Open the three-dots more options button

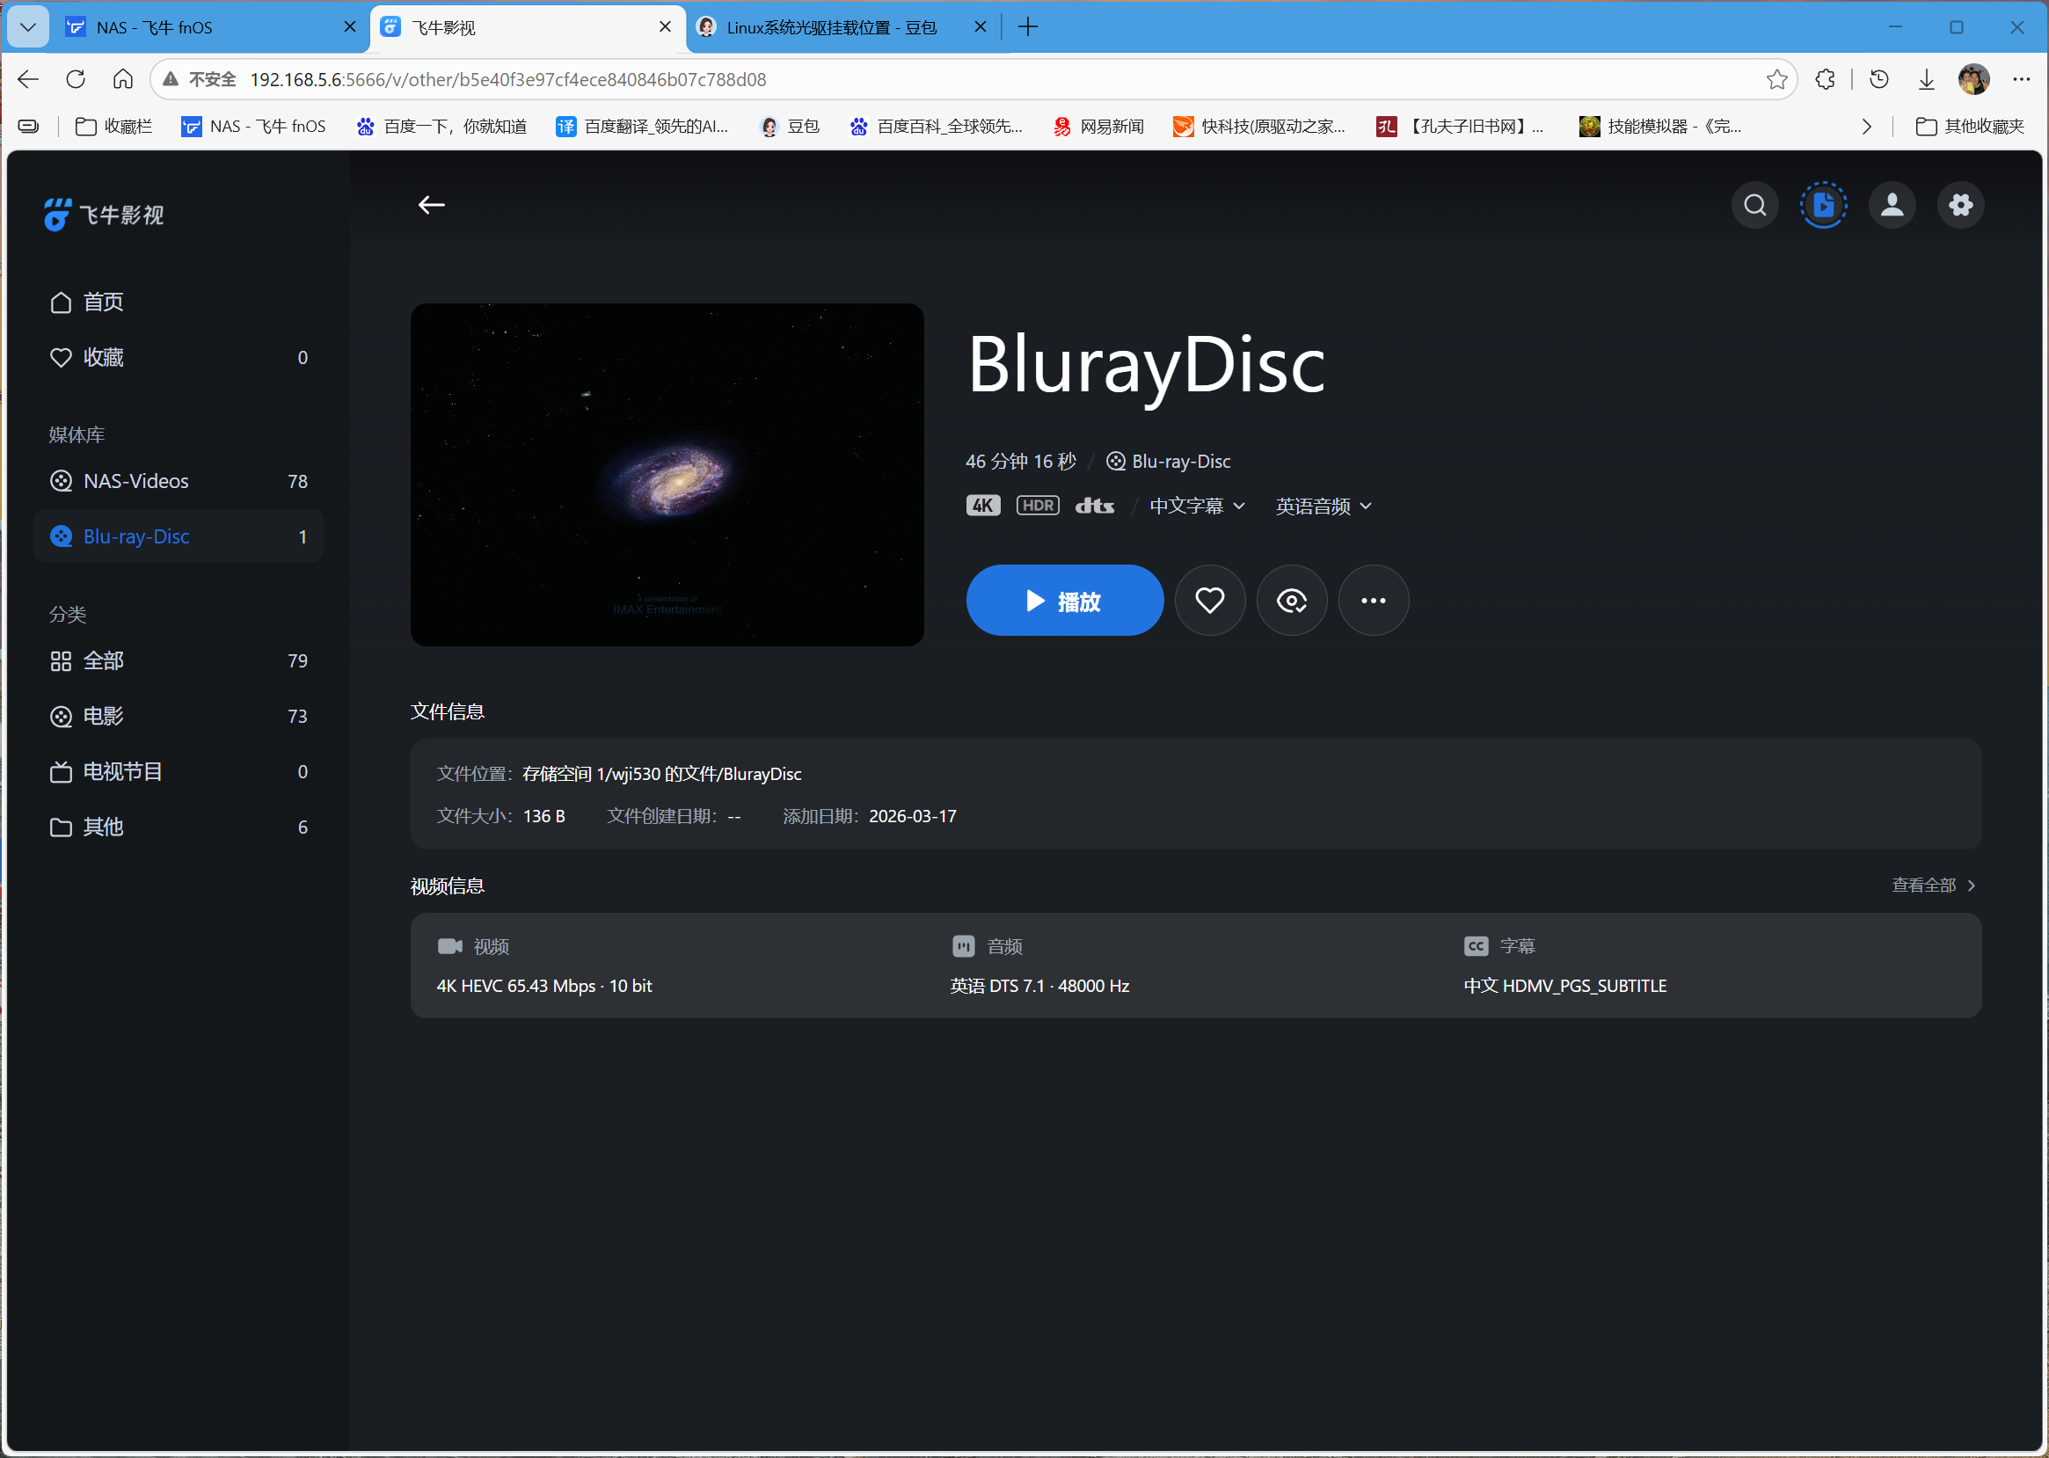coord(1372,601)
